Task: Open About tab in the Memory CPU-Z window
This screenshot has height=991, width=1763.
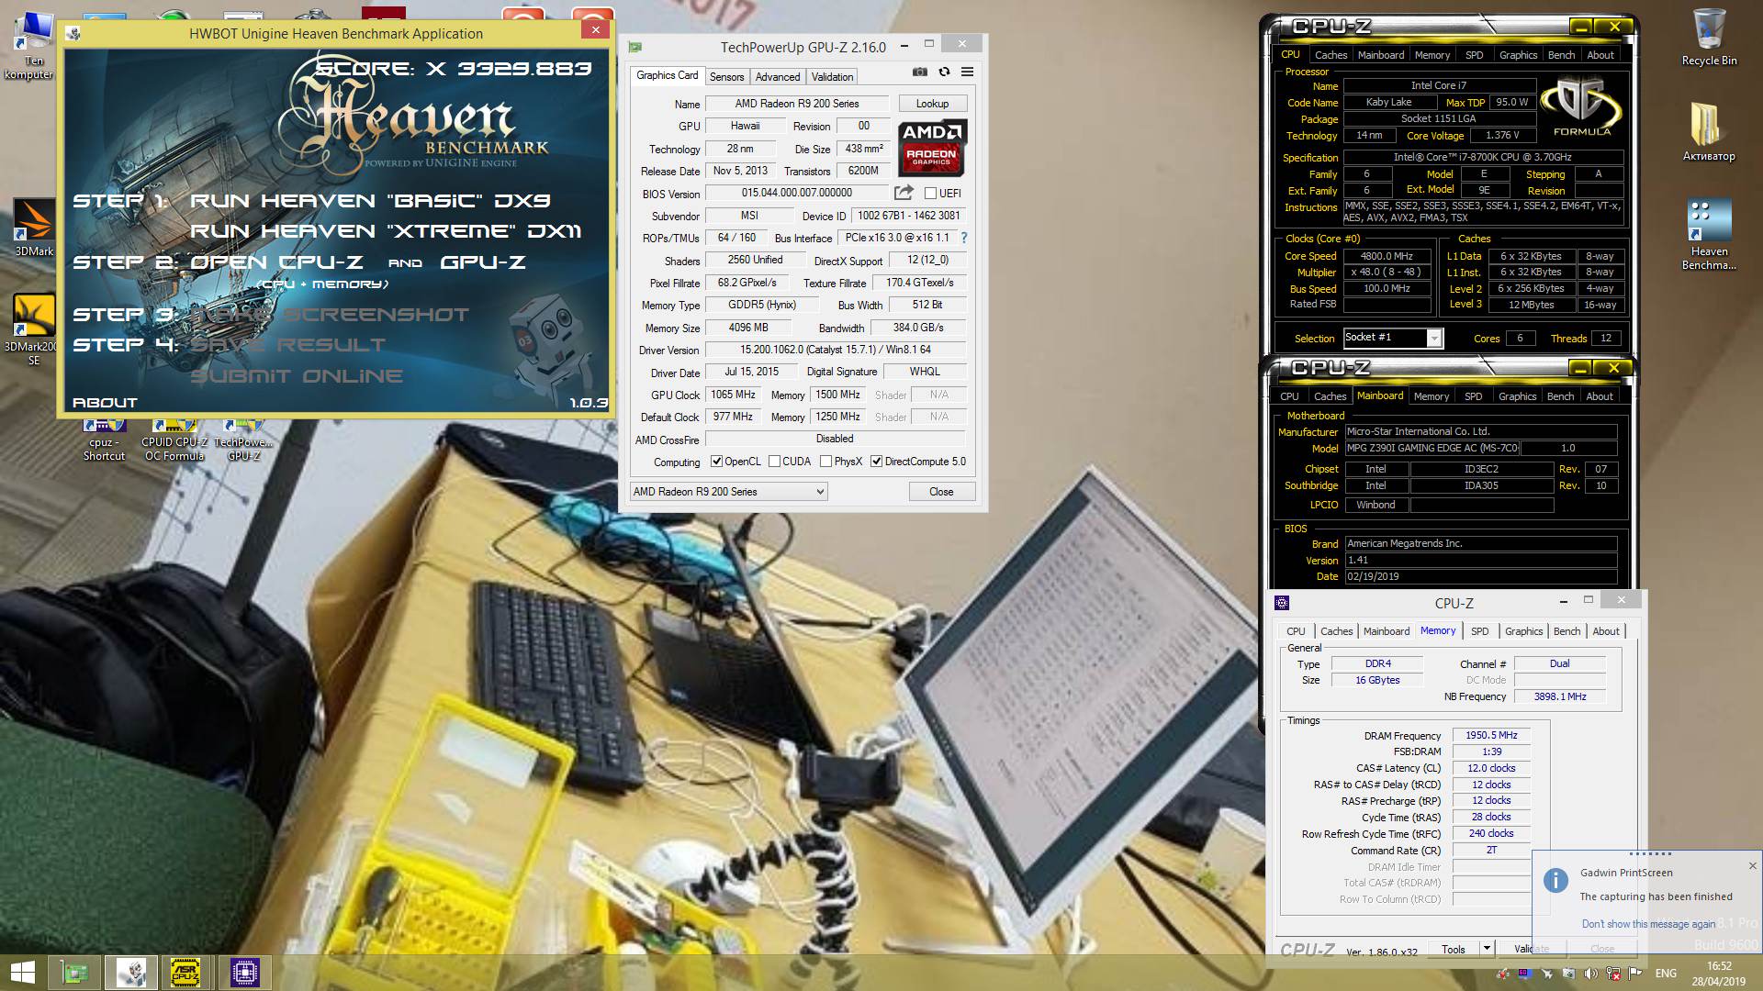Action: (1605, 631)
